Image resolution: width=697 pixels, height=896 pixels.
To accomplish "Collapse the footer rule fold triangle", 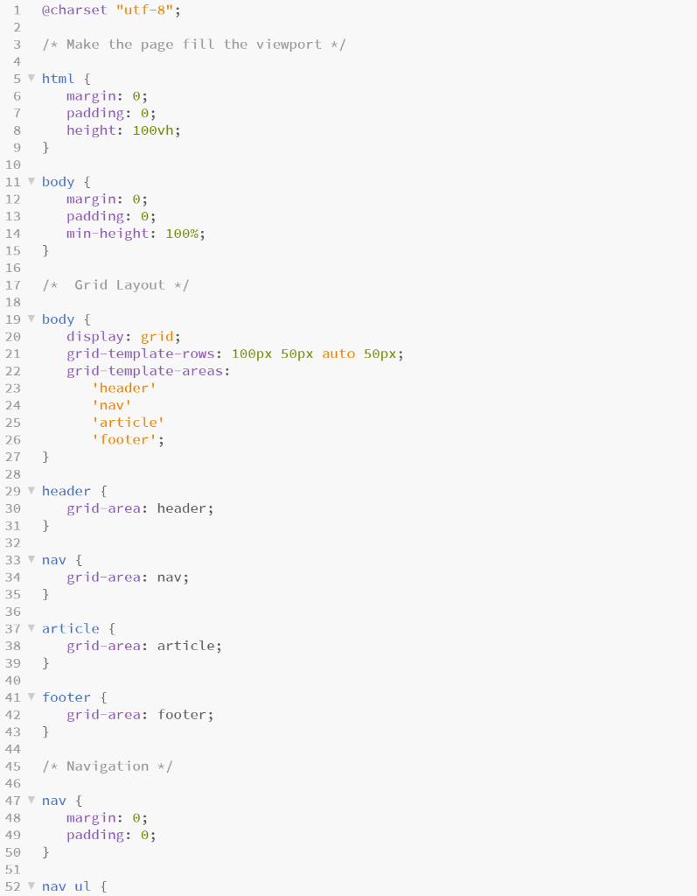I will tap(31, 696).
